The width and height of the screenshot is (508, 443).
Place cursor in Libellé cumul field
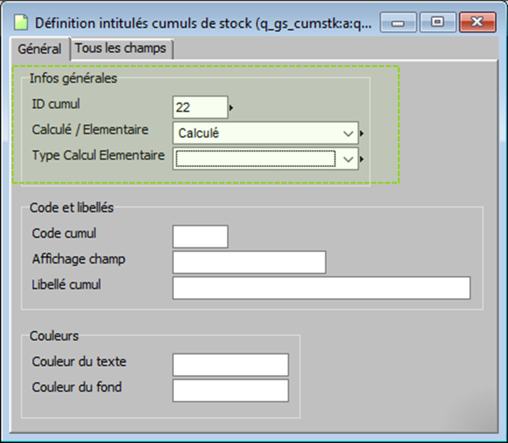pyautogui.click(x=321, y=288)
